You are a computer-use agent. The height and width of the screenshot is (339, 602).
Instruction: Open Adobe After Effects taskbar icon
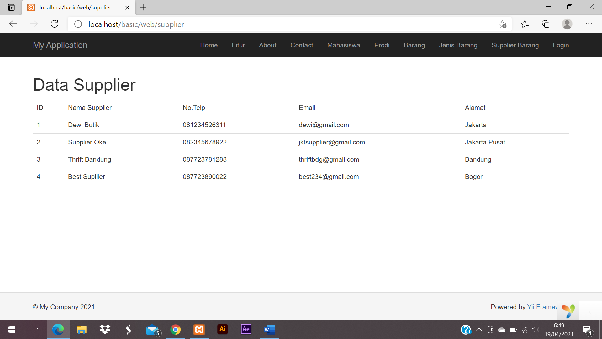(246, 329)
